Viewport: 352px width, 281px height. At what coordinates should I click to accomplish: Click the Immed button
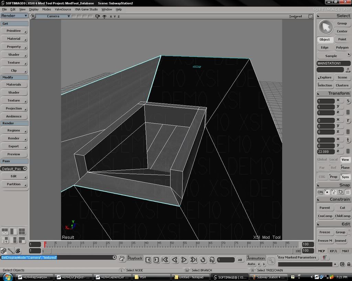click(340, 241)
